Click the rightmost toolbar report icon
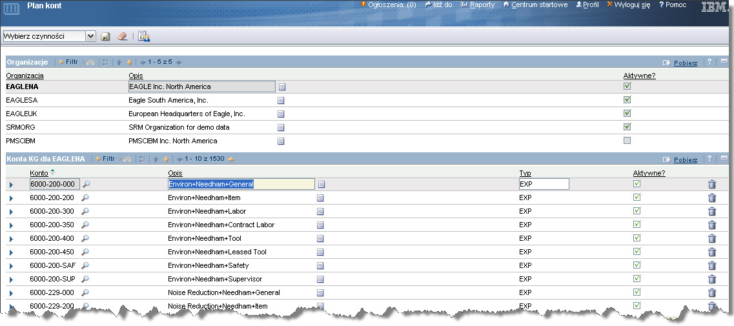 [x=144, y=37]
